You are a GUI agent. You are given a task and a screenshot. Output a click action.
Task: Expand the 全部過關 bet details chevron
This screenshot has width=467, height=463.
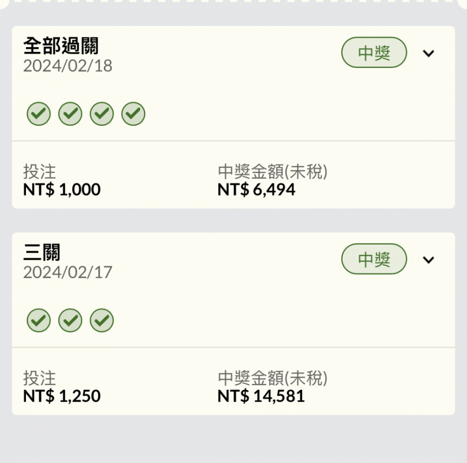tap(429, 53)
